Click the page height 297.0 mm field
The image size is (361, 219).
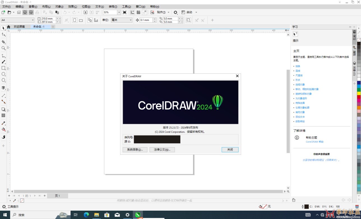[x=48, y=22]
